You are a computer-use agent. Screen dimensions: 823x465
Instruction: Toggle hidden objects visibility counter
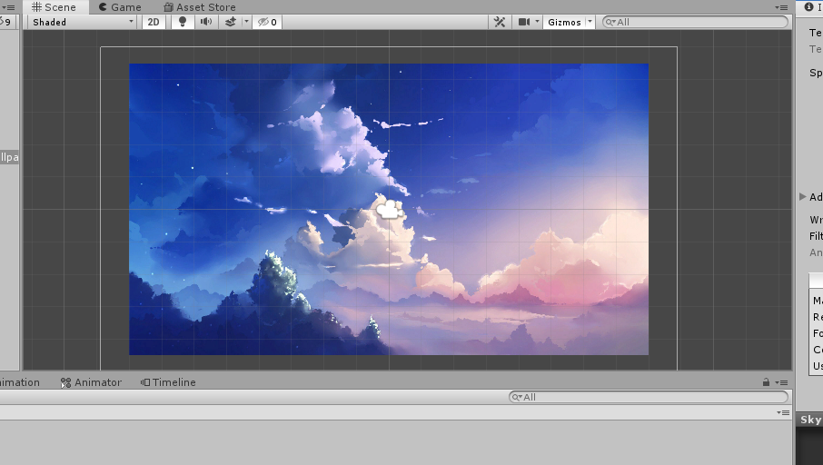coord(267,22)
